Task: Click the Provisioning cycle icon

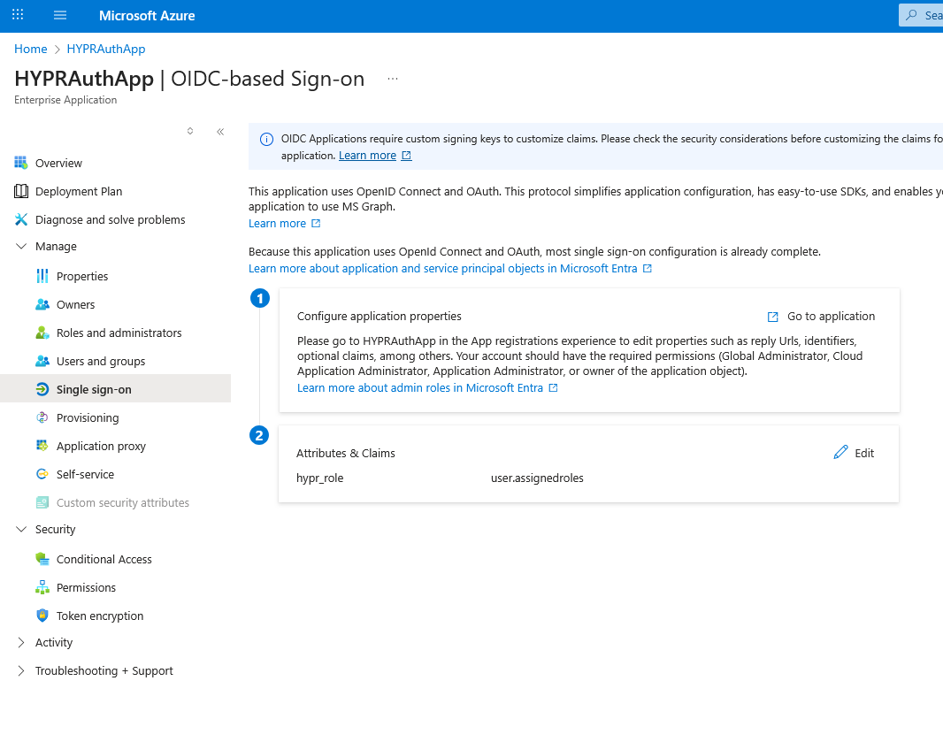Action: (42, 417)
